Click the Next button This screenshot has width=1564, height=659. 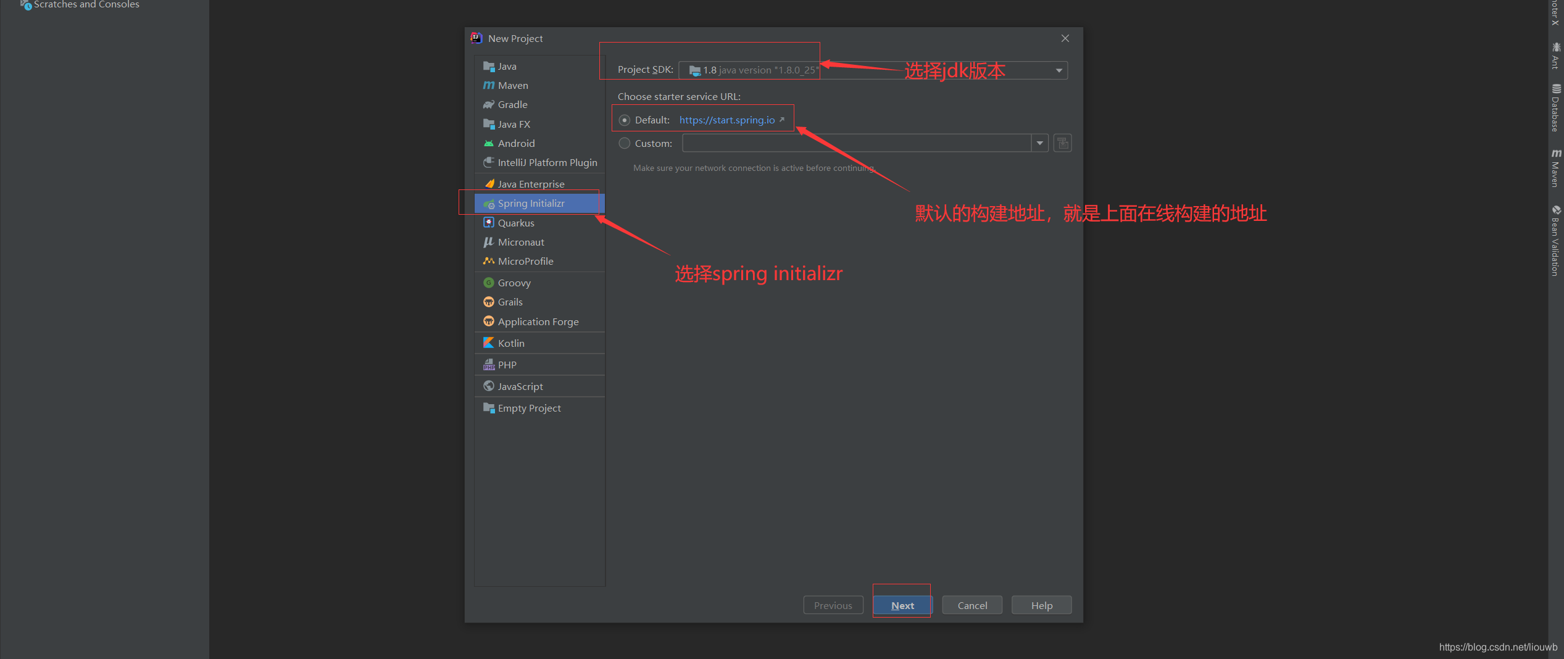[902, 605]
